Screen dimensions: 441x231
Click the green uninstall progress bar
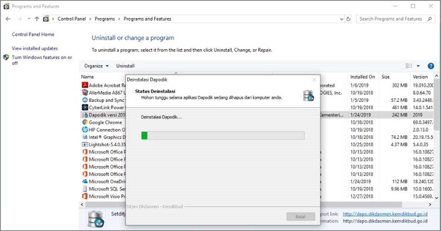(223, 136)
